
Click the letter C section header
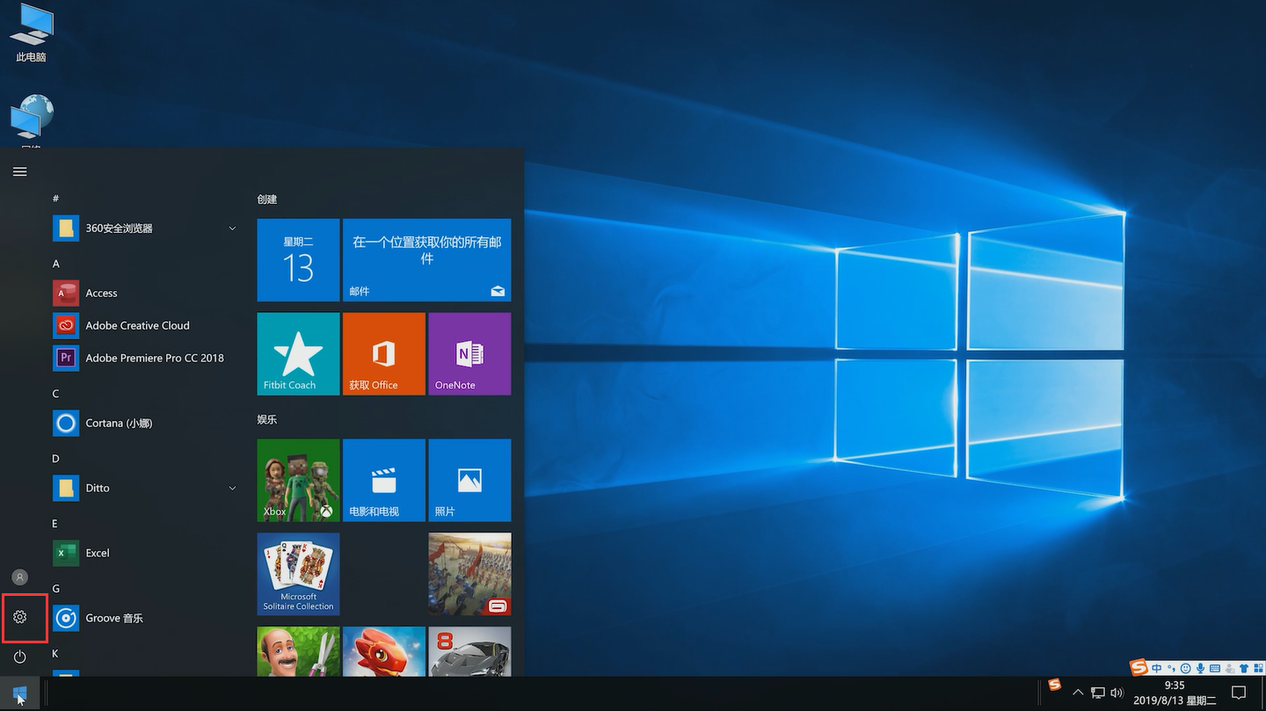tap(56, 394)
